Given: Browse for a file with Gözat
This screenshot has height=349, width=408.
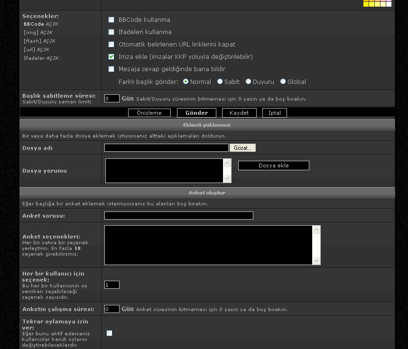Looking at the screenshot, I should (x=242, y=148).
